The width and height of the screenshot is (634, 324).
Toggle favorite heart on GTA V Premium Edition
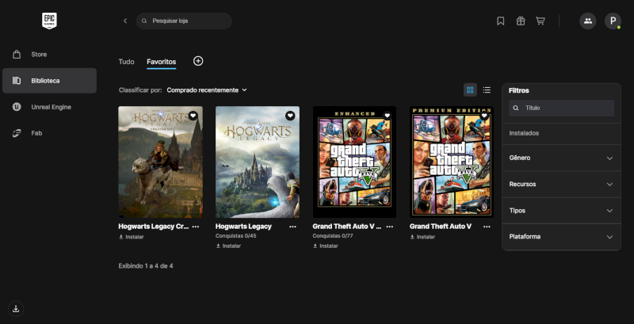[484, 116]
